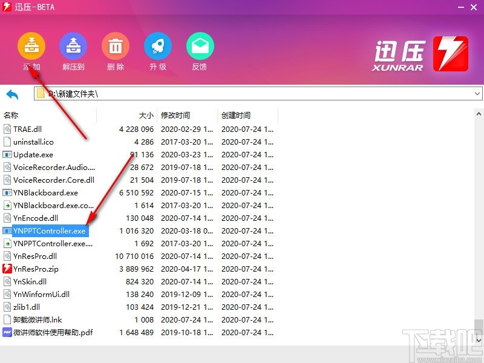
Task: Click the blue back arrow icon
Action: tap(12, 94)
